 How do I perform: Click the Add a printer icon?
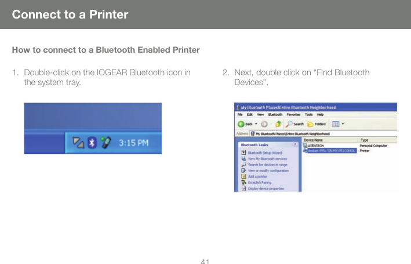point(243,176)
